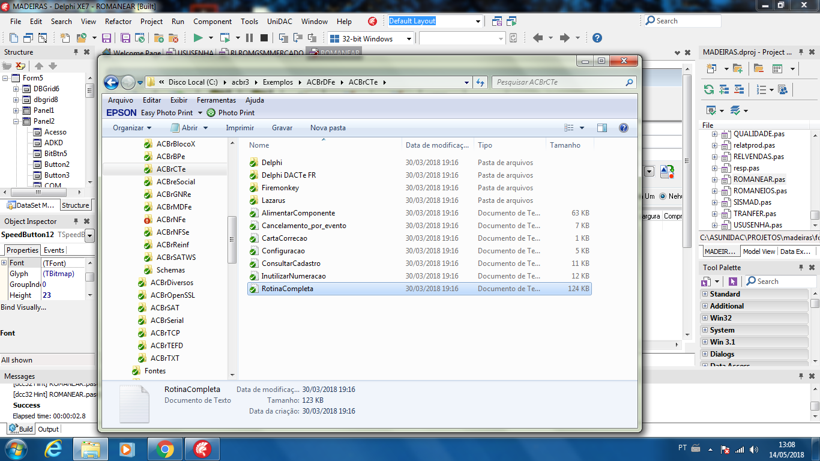The width and height of the screenshot is (820, 461).
Task: Expand the Font property in Object Inspector
Action: click(4, 263)
